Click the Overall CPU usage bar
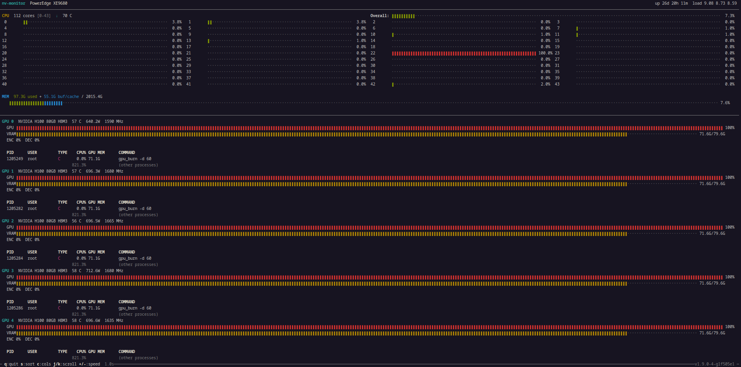Viewport: 741px width, 367px height. [556, 16]
